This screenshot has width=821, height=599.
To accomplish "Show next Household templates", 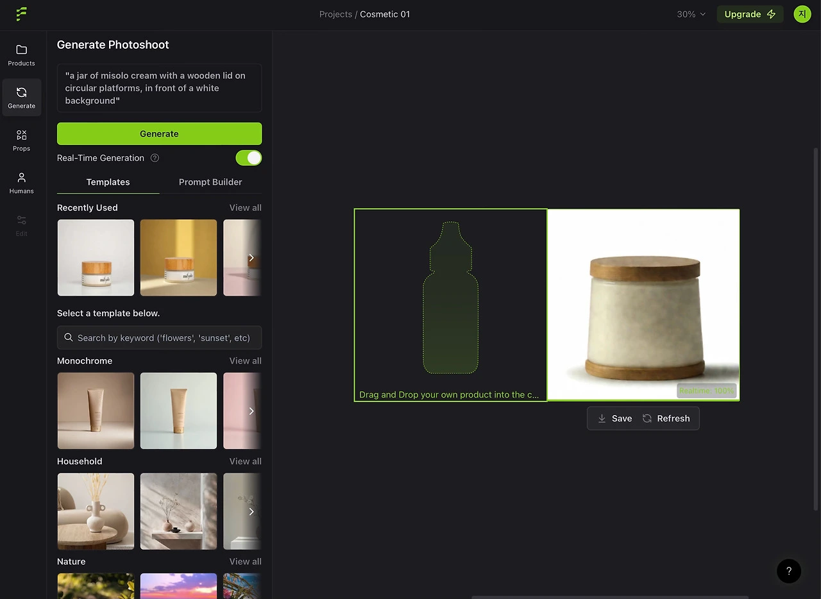I will [251, 512].
